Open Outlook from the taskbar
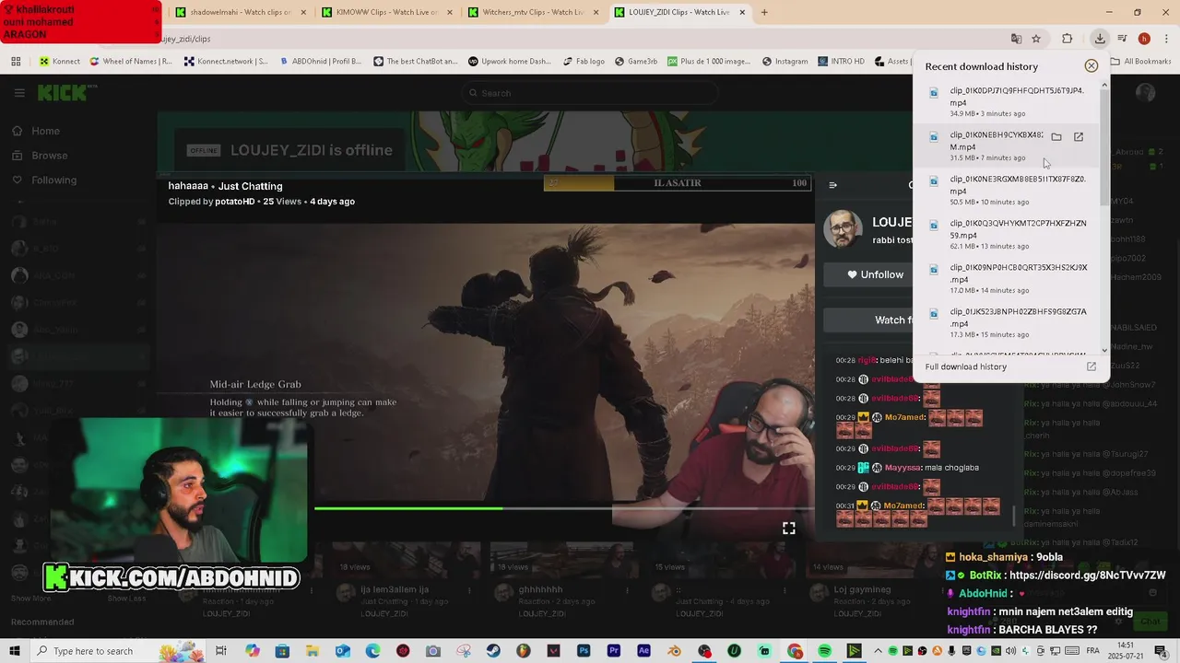 343,651
